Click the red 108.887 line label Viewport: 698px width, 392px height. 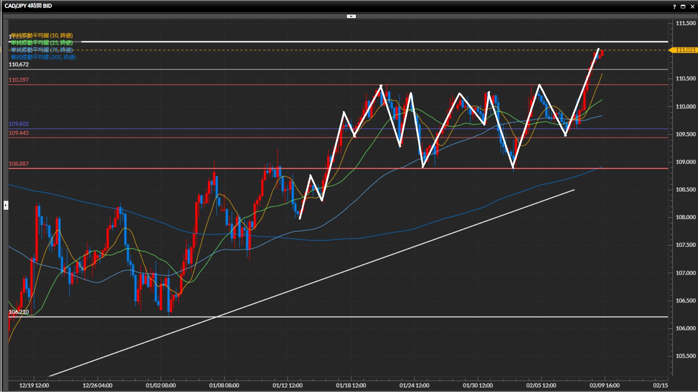[19, 164]
